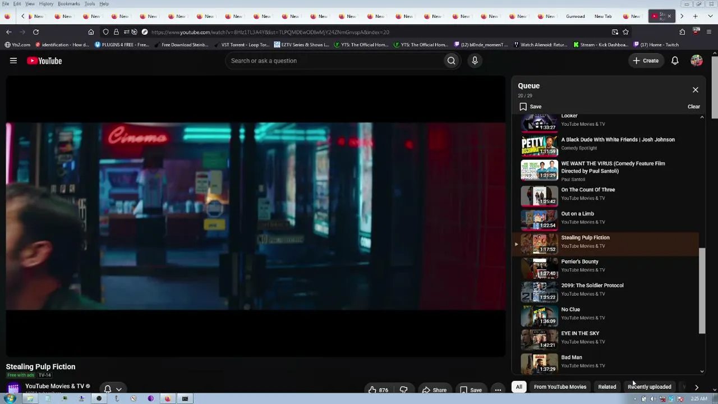Select the All filter chip

(519, 387)
